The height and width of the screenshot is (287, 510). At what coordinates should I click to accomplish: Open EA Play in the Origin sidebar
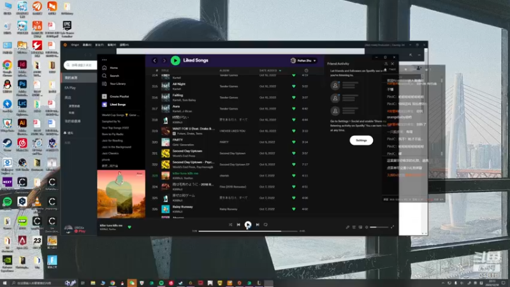[70, 88]
